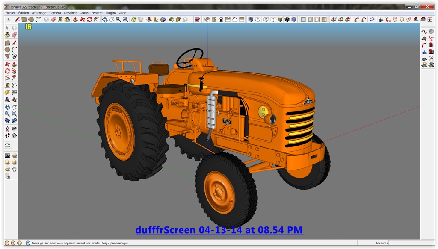
Task: Choose the Rotate tool in top toolbar
Action: tap(89, 19)
